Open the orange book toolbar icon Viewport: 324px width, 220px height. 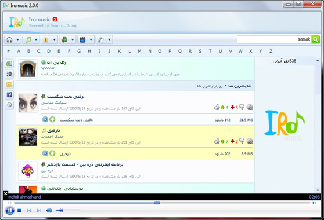click(x=46, y=39)
